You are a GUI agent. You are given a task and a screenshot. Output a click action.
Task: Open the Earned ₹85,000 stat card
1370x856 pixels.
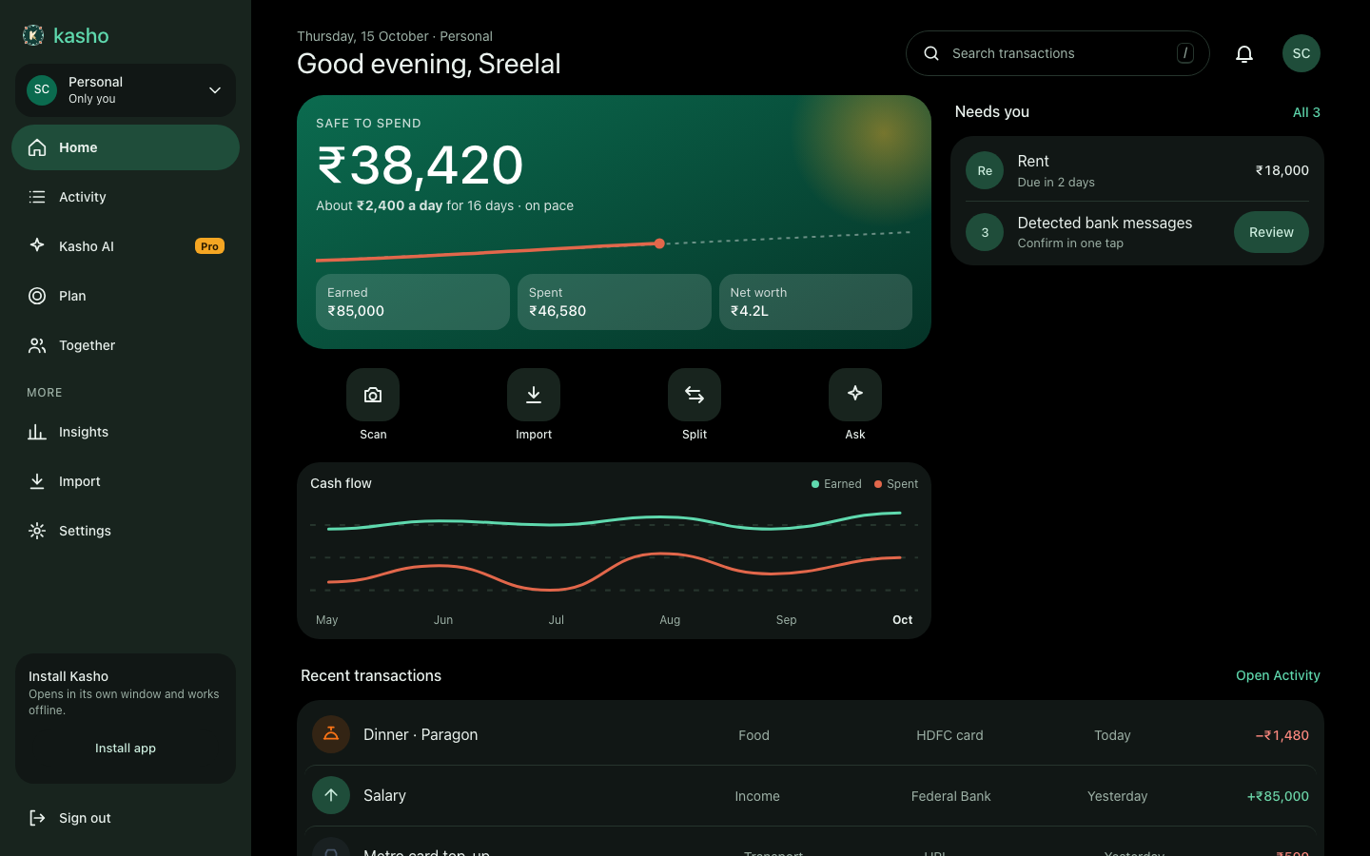[x=413, y=302]
